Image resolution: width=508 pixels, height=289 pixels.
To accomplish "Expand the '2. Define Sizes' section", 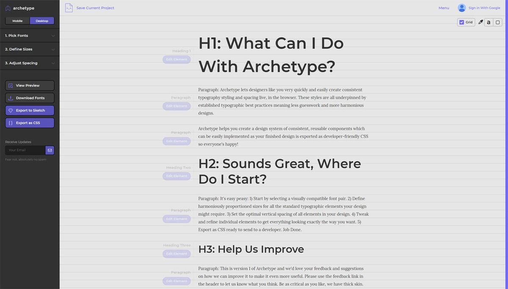I will tap(29, 49).
